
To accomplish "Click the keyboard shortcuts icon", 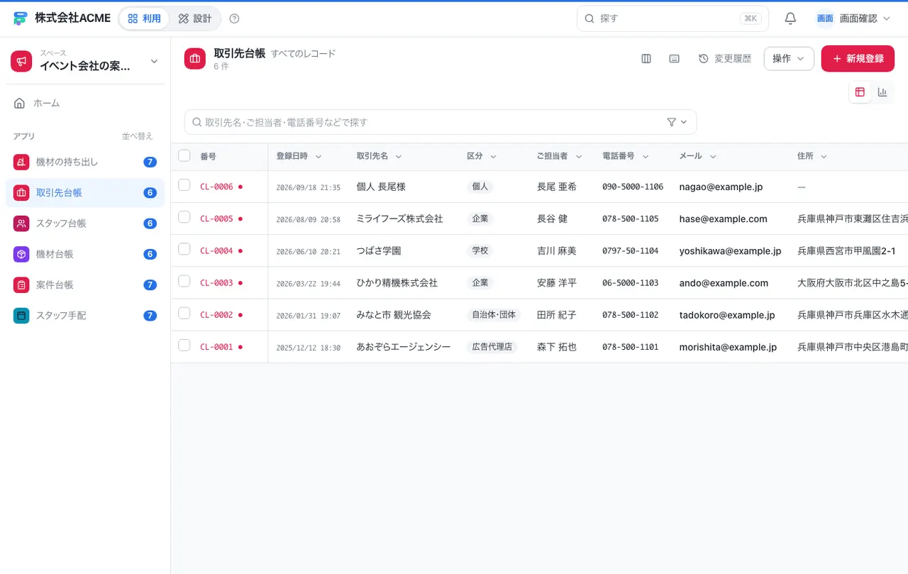I will [675, 58].
